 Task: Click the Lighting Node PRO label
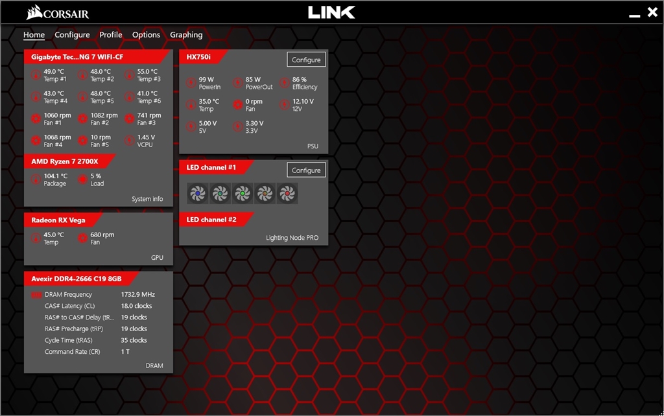pyautogui.click(x=292, y=238)
